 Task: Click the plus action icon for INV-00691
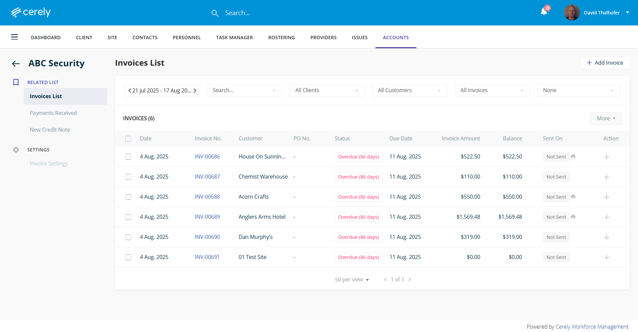click(606, 257)
